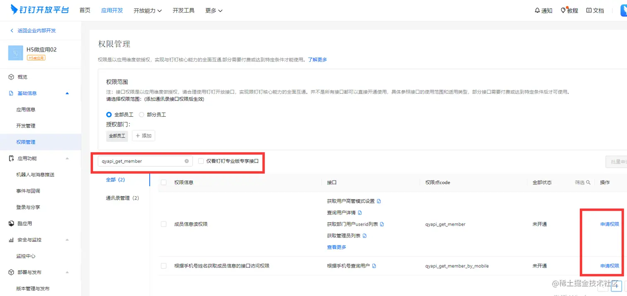Open the 应用开发 top menu
Image resolution: width=627 pixels, height=296 pixels.
point(112,10)
